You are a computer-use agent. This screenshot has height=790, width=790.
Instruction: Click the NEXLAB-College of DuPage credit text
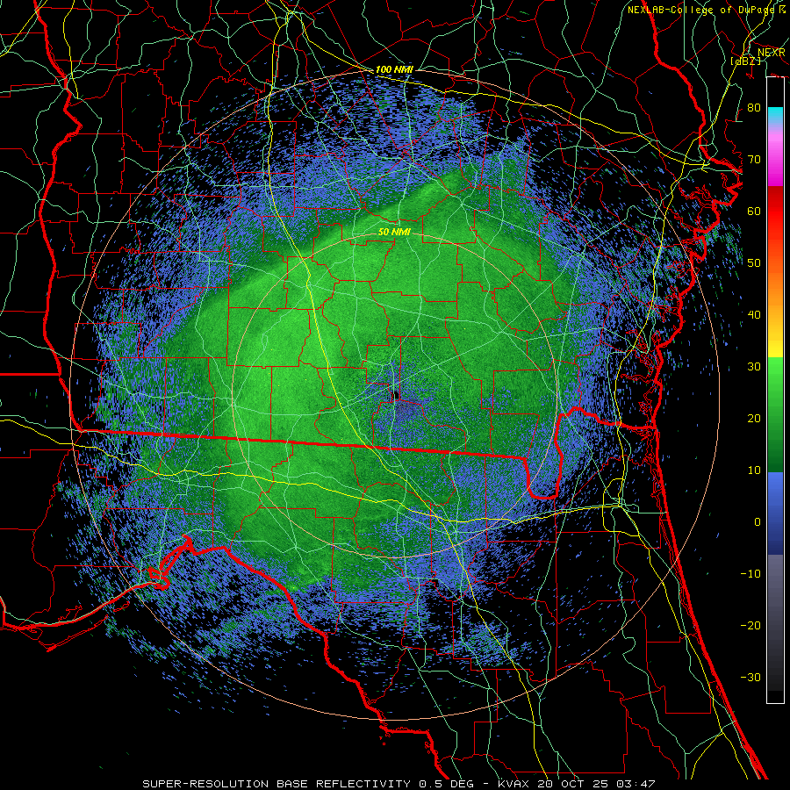point(707,10)
